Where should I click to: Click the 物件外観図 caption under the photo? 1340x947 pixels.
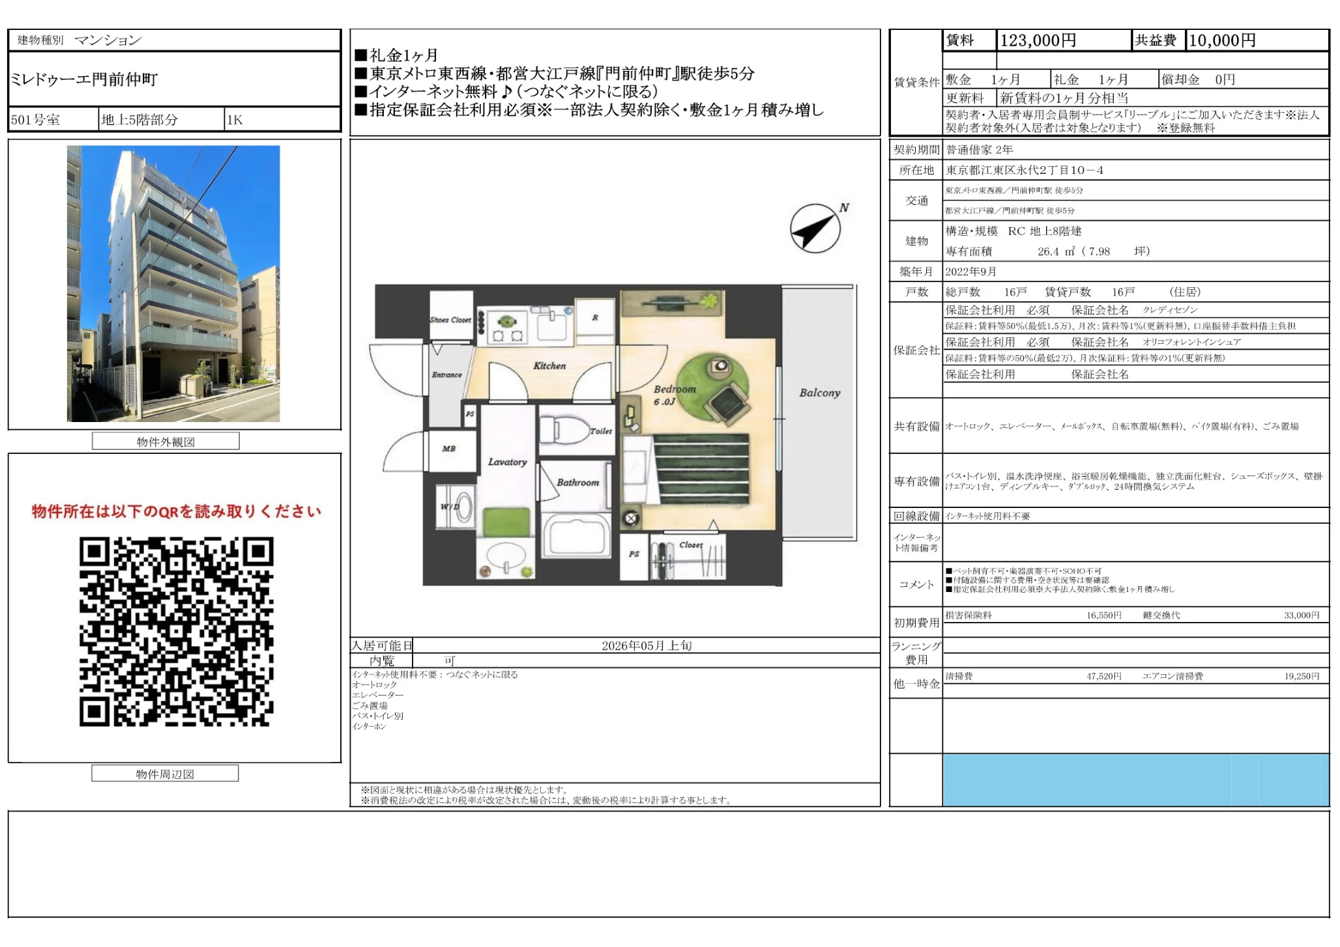click(x=166, y=442)
